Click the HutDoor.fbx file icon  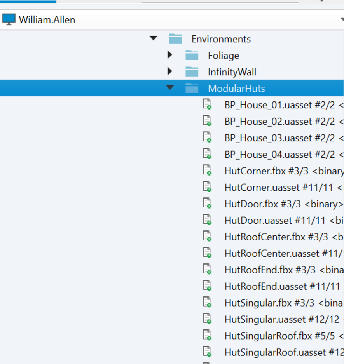click(x=207, y=203)
